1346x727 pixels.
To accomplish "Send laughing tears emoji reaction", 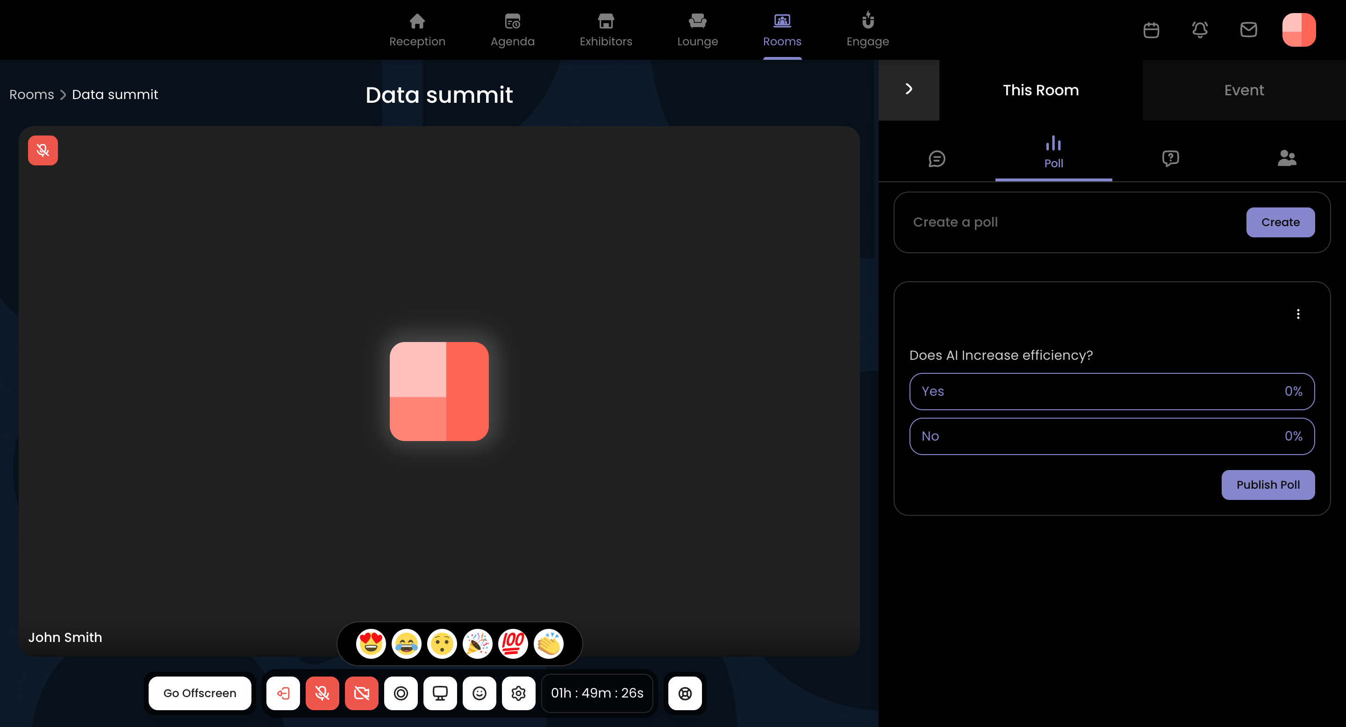I will pyautogui.click(x=407, y=643).
